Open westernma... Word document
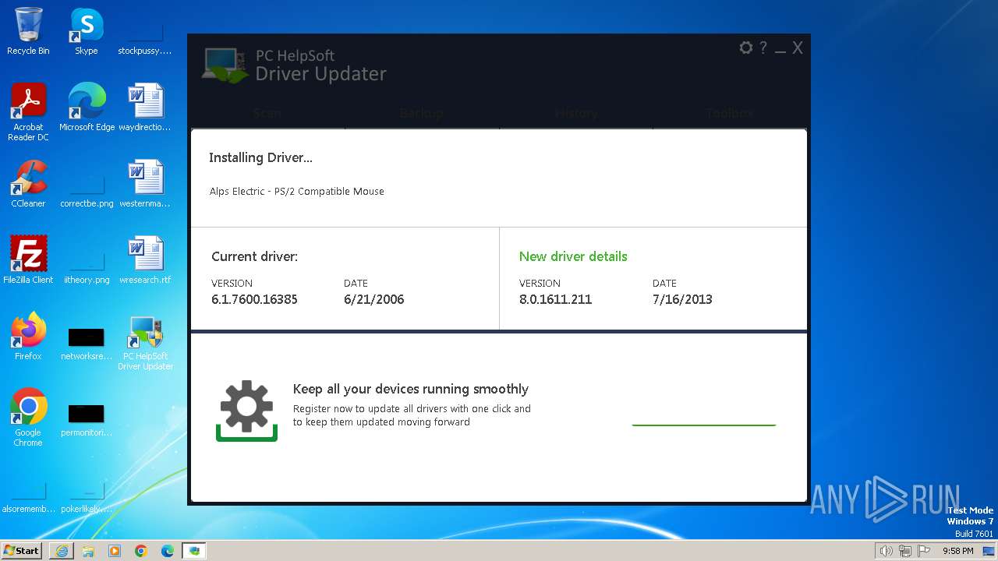Image resolution: width=998 pixels, height=561 pixels. click(145, 184)
